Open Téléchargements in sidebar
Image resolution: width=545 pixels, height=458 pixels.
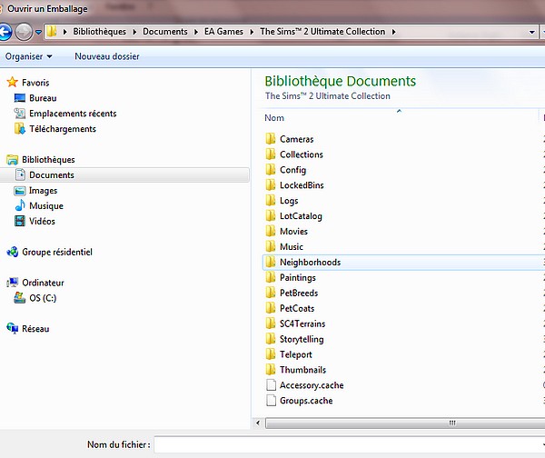63,129
